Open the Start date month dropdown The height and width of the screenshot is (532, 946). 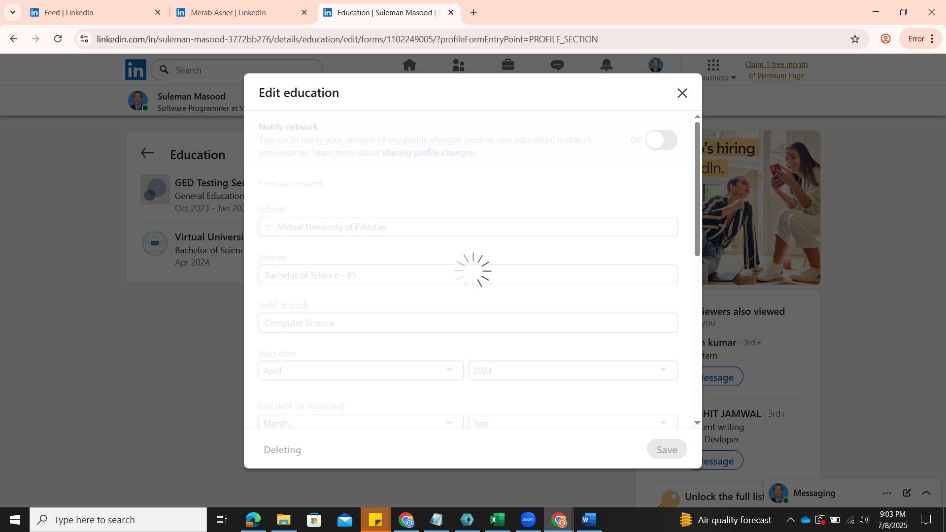pos(361,370)
